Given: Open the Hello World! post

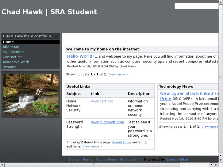Looking at the screenshot, I should (x=80, y=56).
